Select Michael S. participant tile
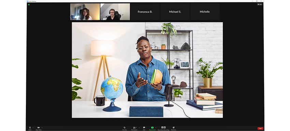 click(x=175, y=12)
